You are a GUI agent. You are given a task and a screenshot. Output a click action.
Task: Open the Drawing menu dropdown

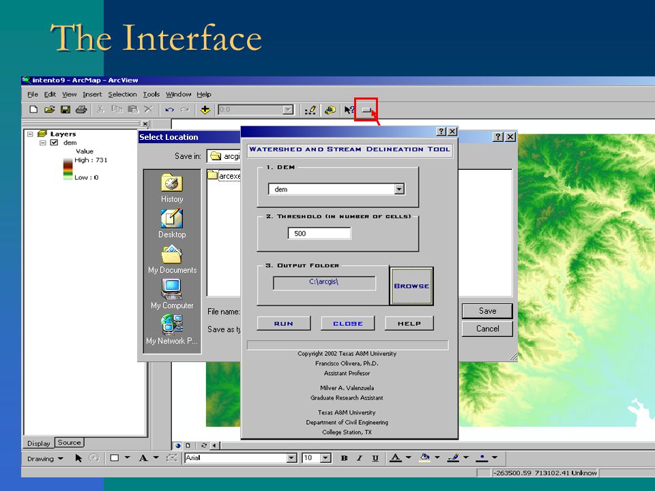[x=45, y=458]
